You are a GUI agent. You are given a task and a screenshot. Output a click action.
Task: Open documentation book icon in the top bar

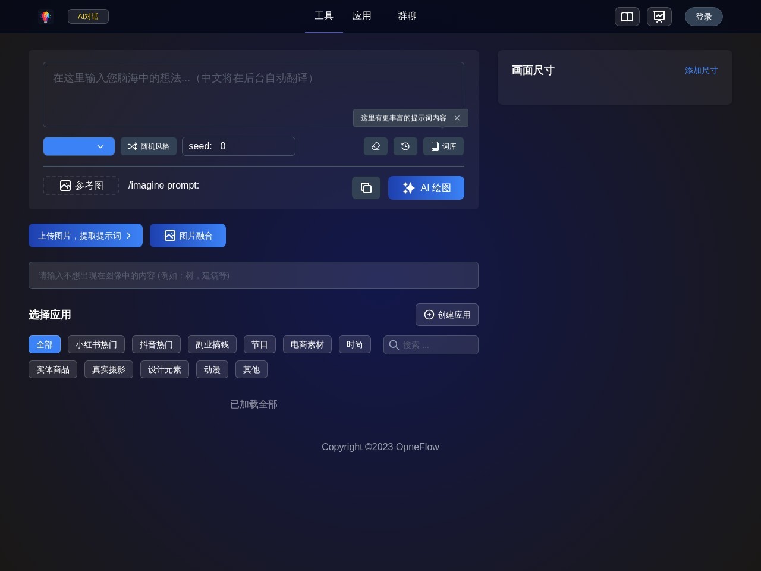(x=627, y=17)
